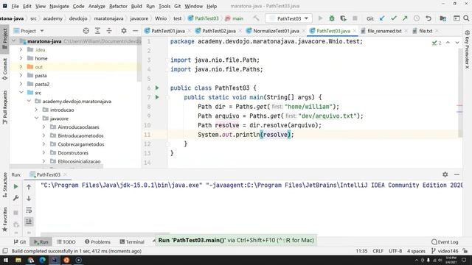This screenshot has width=472, height=265.
Task: Open Event Log
Action: coord(445,241)
